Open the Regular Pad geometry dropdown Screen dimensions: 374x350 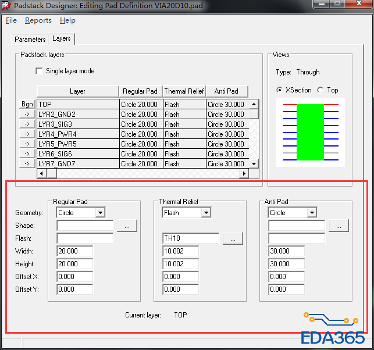coord(100,212)
